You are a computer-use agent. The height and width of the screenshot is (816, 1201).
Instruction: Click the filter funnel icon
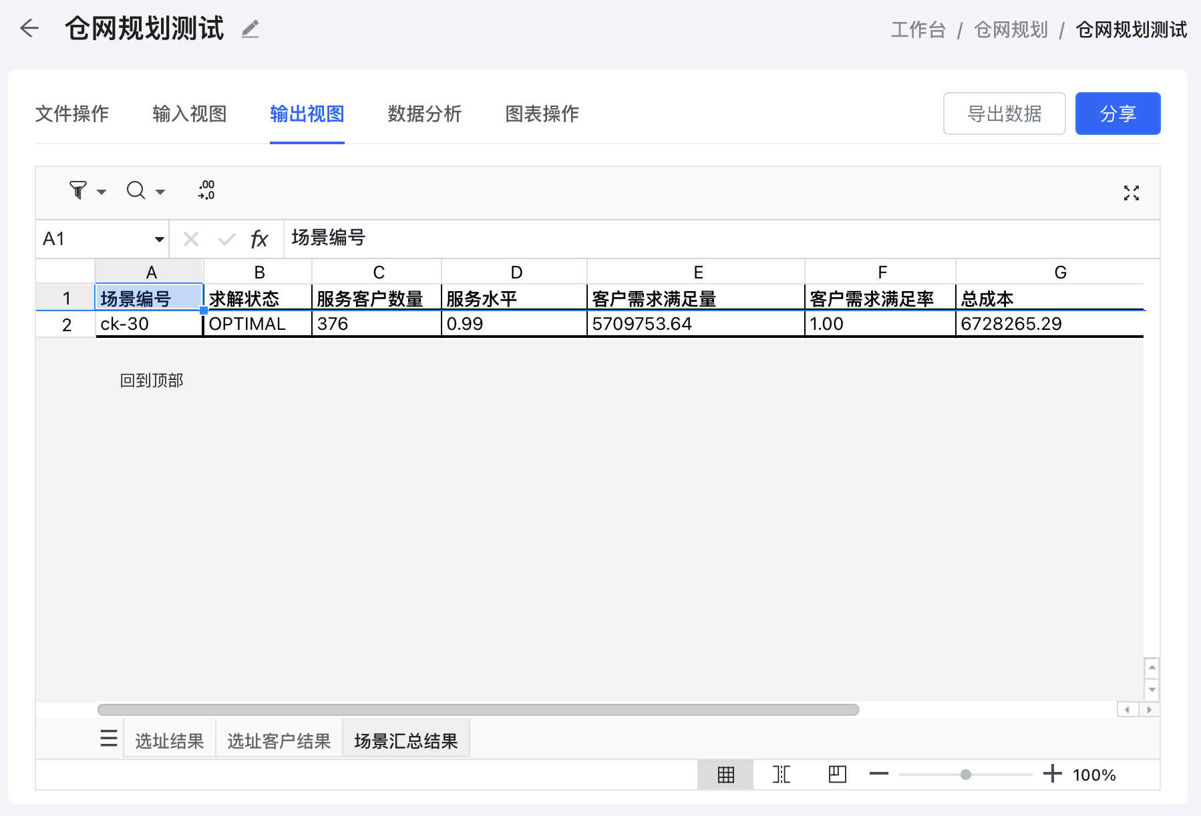pyautogui.click(x=78, y=191)
